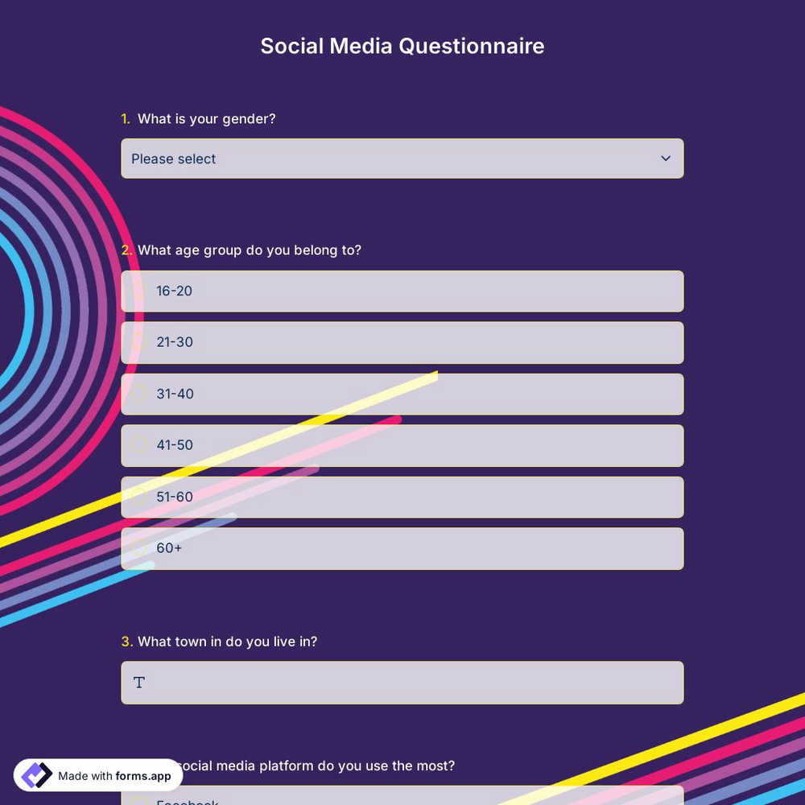The image size is (805, 805).
Task: Click the question 'What is your gender?'
Action: (206, 118)
